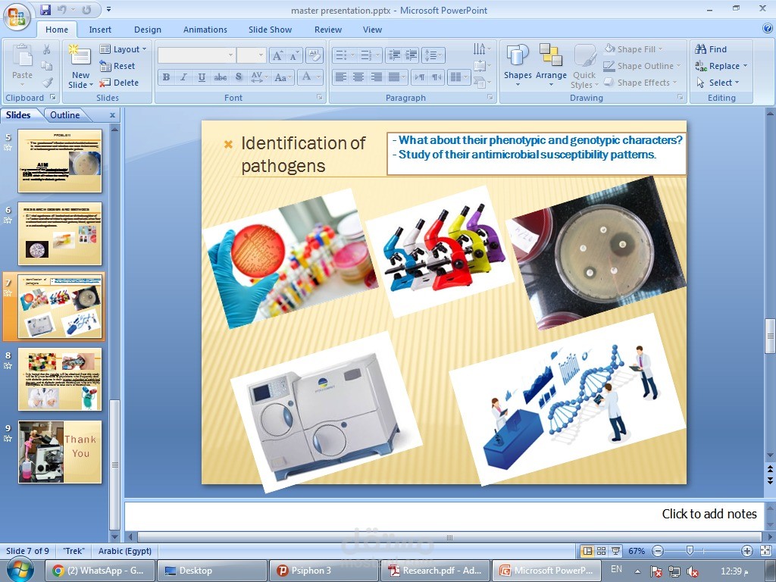776x582 pixels.
Task: Zoom out with the minus button
Action: pyautogui.click(x=658, y=551)
